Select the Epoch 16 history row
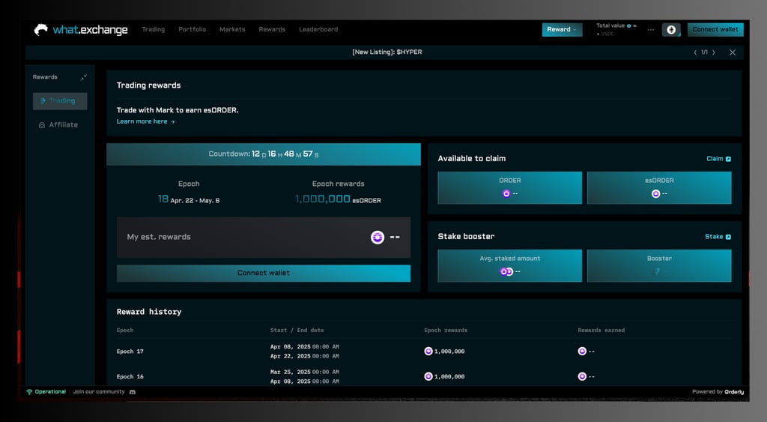This screenshot has height=422, width=767. pyautogui.click(x=424, y=376)
